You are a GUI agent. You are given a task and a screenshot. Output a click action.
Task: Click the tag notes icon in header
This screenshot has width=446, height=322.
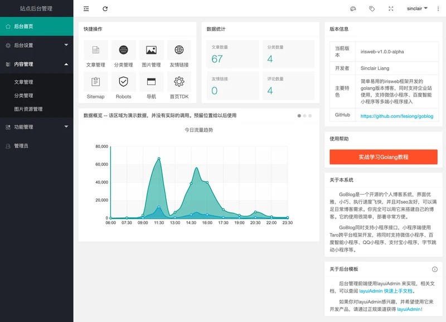(372, 9)
